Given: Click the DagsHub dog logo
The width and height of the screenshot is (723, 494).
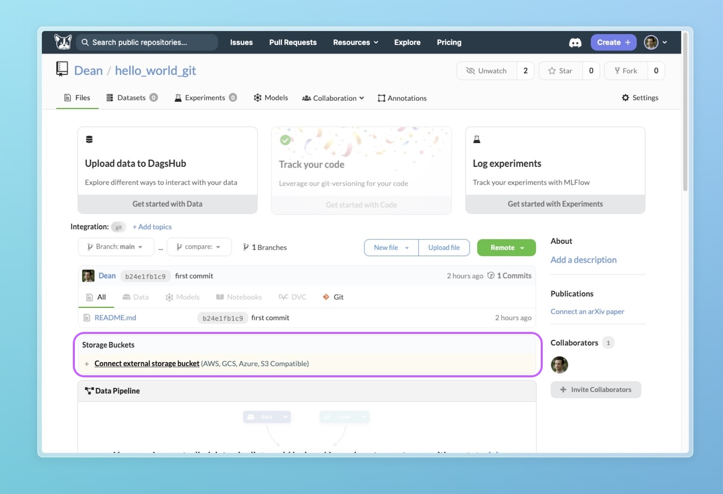Looking at the screenshot, I should point(63,42).
